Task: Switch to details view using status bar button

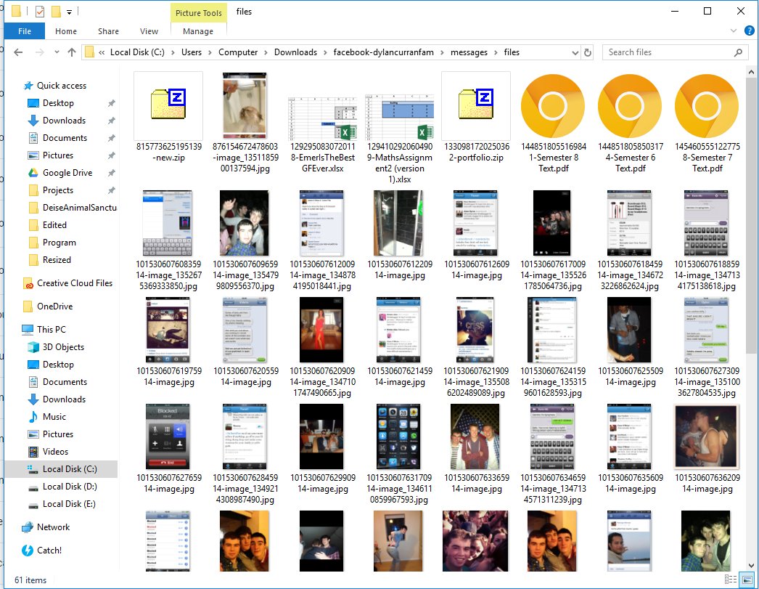Action: point(732,580)
